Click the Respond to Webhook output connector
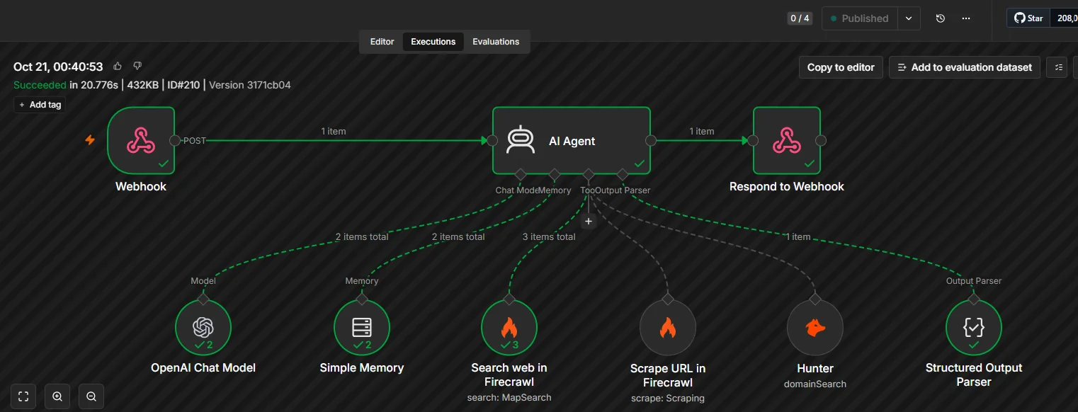Screen dimensions: 1078x412 point(821,140)
